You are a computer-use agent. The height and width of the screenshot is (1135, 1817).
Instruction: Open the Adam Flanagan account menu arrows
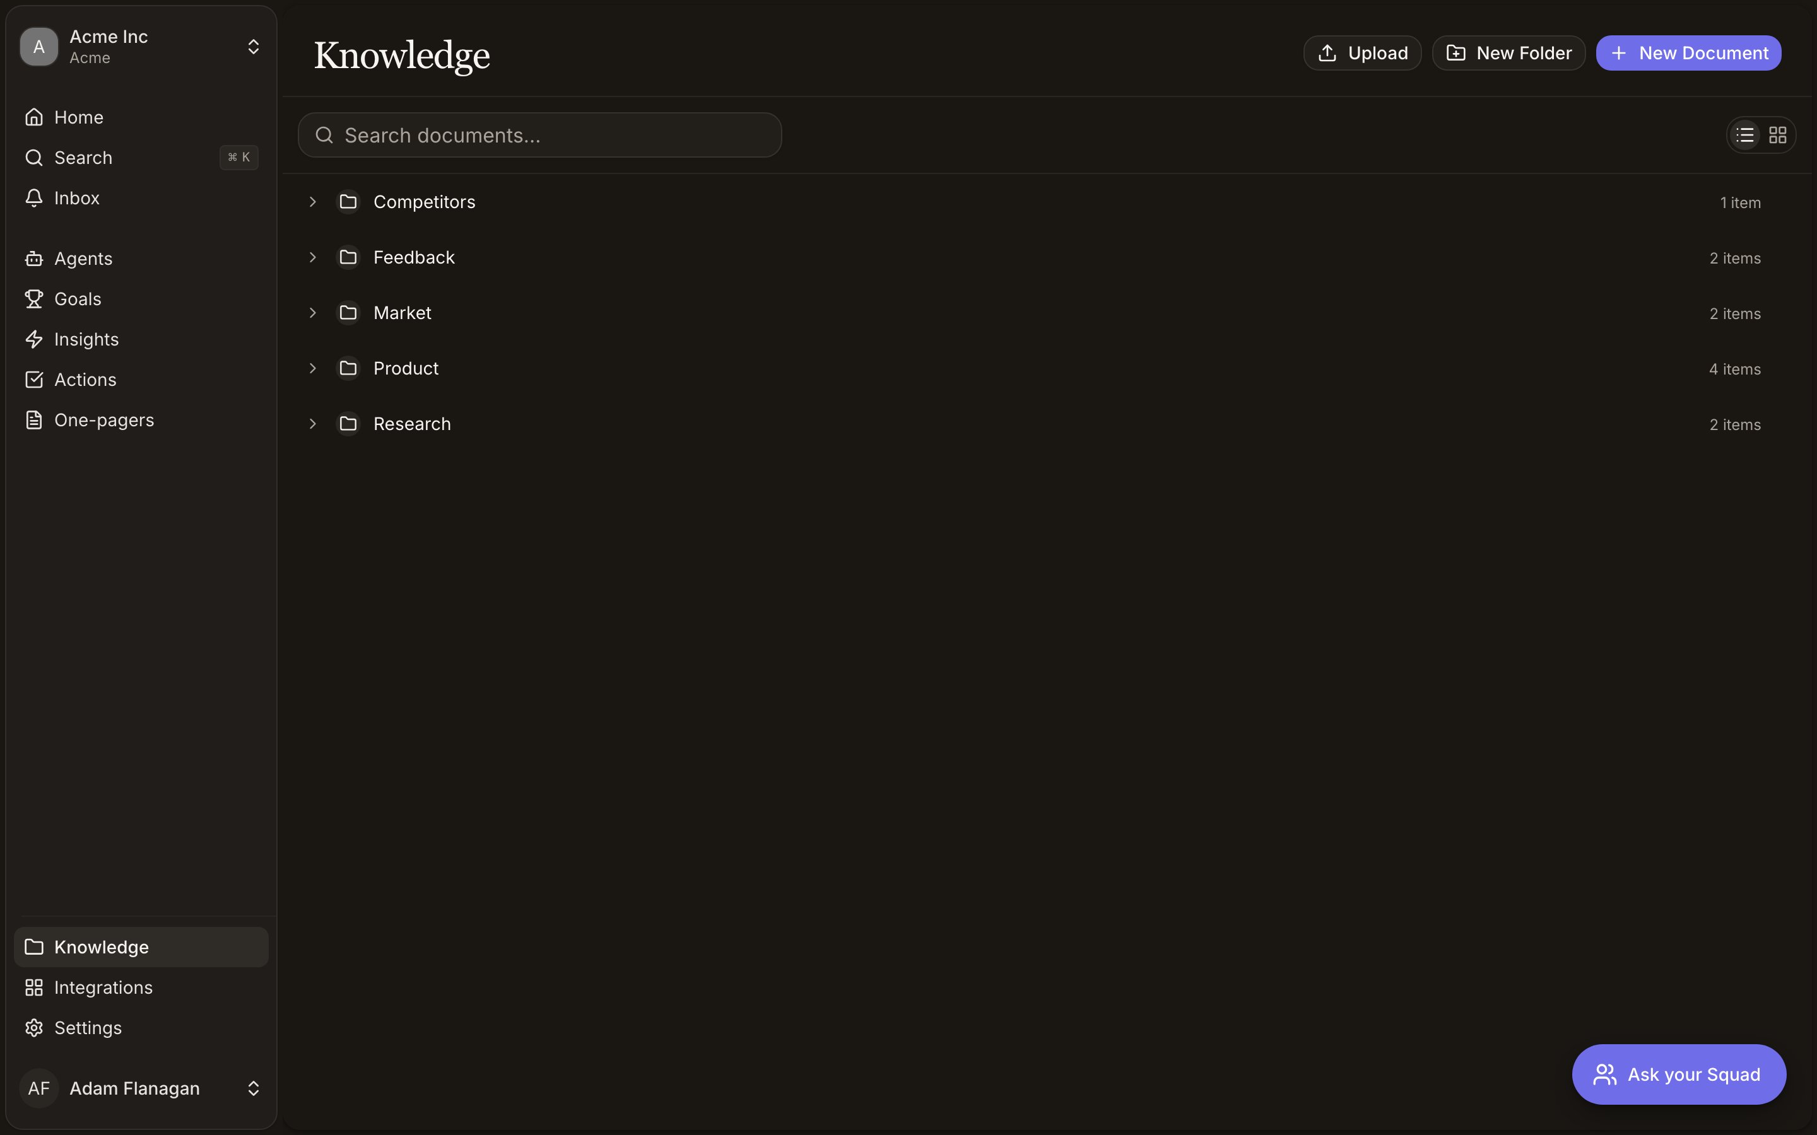(254, 1088)
